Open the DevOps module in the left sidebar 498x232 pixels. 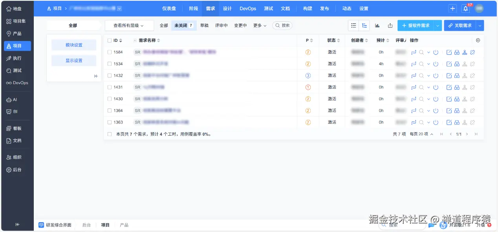pos(17,83)
